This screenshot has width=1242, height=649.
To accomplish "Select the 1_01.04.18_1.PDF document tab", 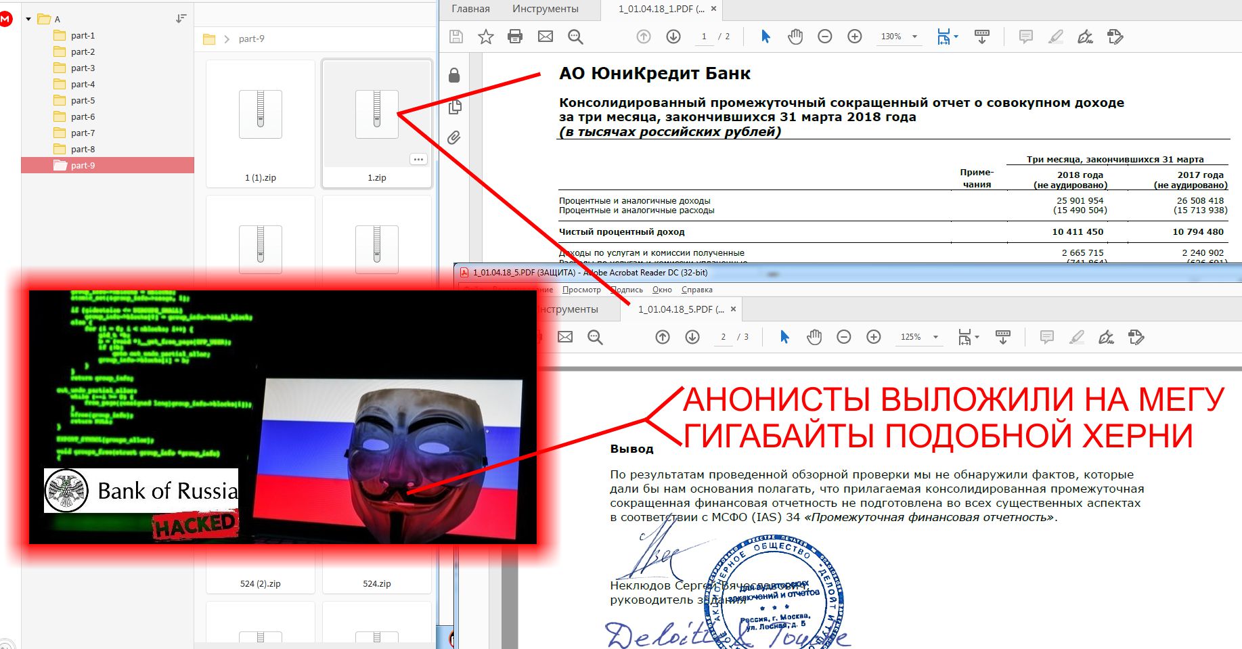I will pyautogui.click(x=661, y=9).
